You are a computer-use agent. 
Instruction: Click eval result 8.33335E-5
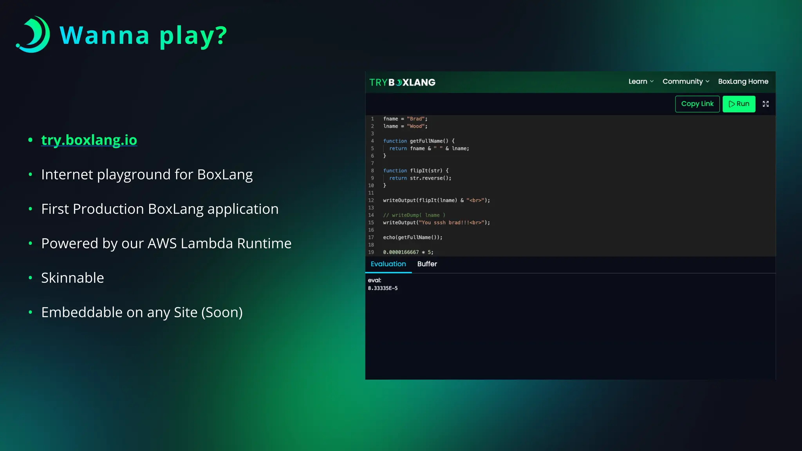coord(383,288)
